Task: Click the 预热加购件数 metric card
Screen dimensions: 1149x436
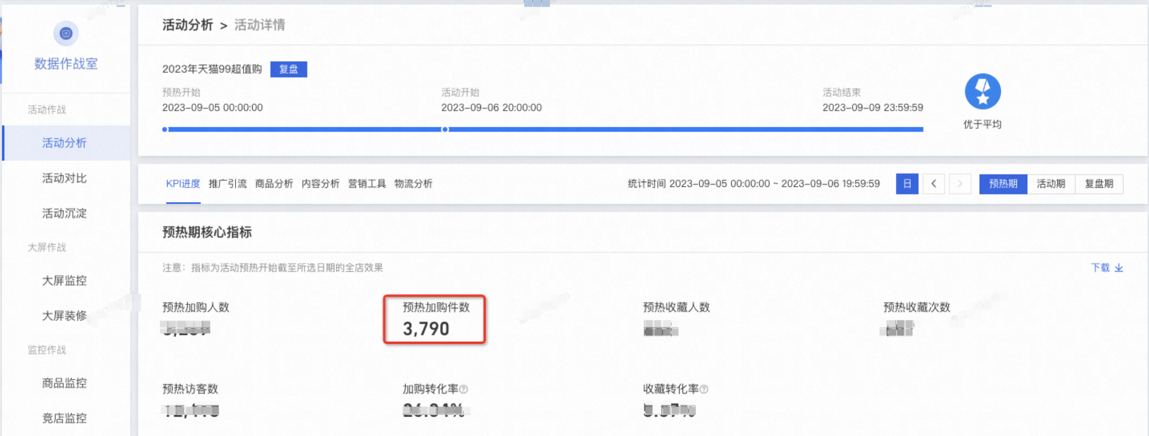Action: coord(435,319)
